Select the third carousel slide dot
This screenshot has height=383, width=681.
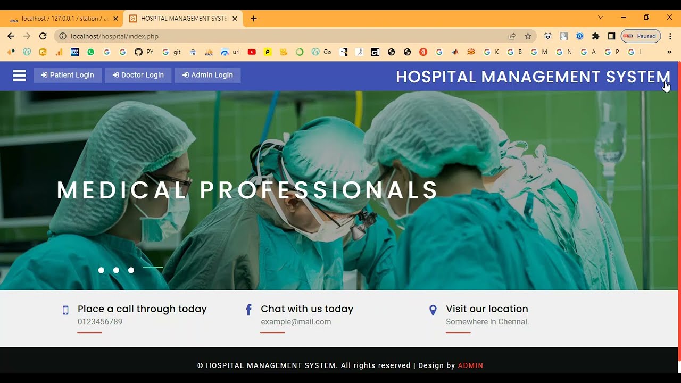click(x=131, y=270)
